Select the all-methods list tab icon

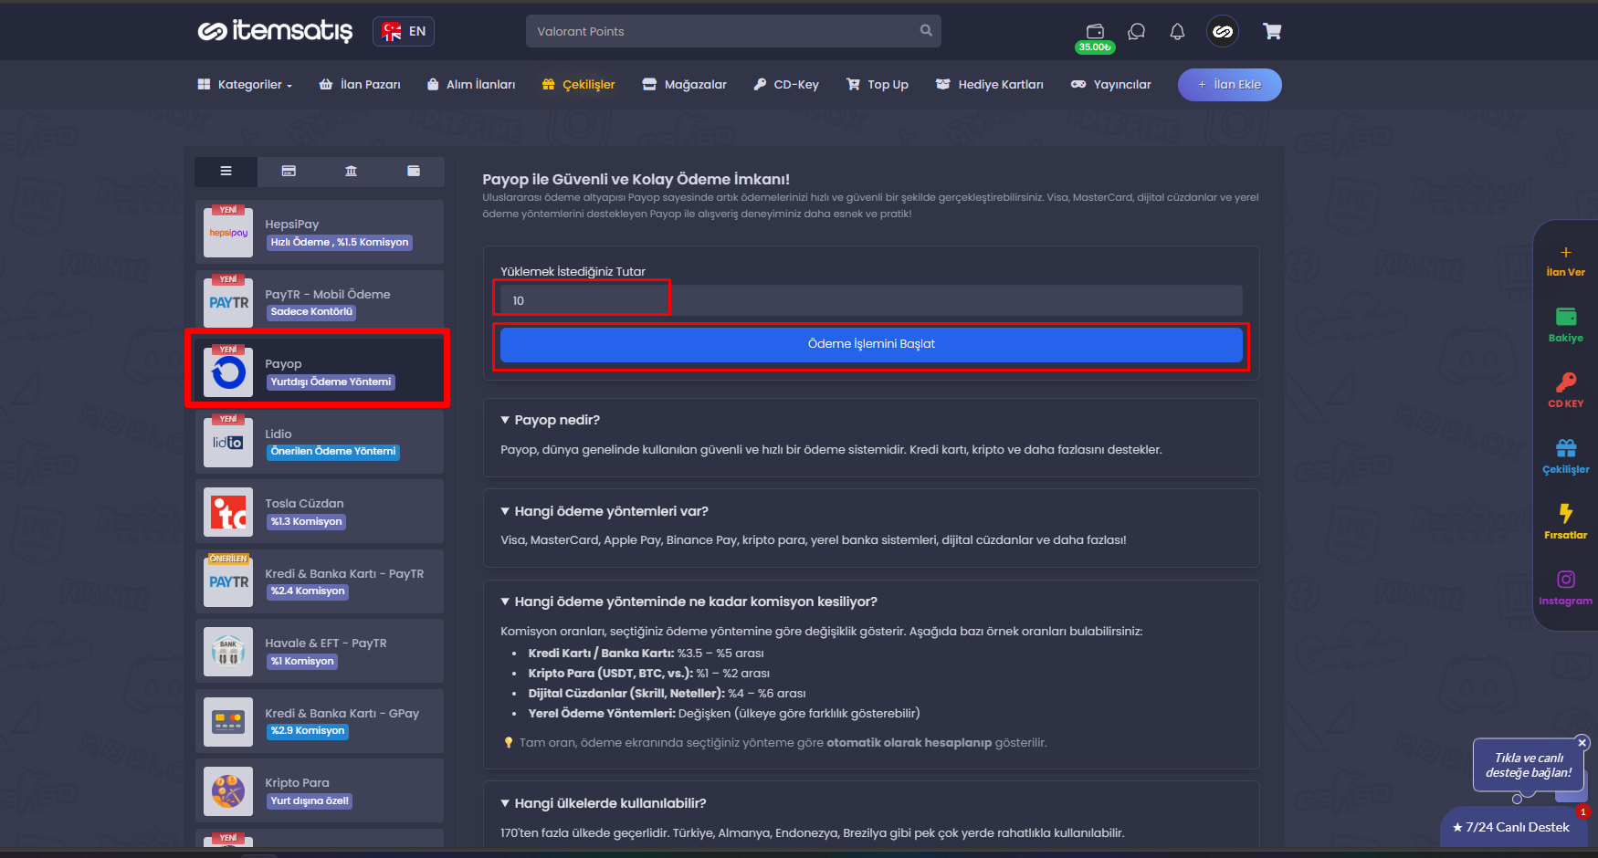point(226,171)
